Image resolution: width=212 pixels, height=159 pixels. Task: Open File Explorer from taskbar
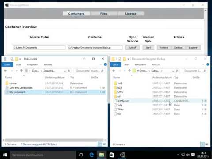(x=102, y=155)
